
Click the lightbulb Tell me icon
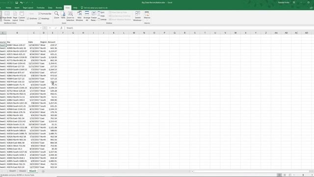pos(82,8)
